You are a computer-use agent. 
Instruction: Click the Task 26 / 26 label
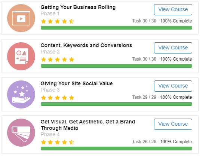pyautogui.click(x=144, y=142)
